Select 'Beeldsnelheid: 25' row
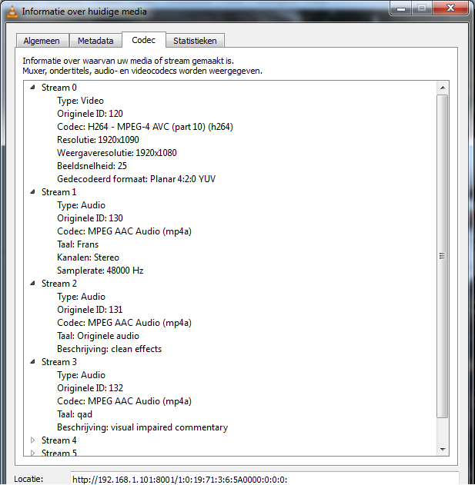Viewport: 475px width, 485px height. point(92,166)
